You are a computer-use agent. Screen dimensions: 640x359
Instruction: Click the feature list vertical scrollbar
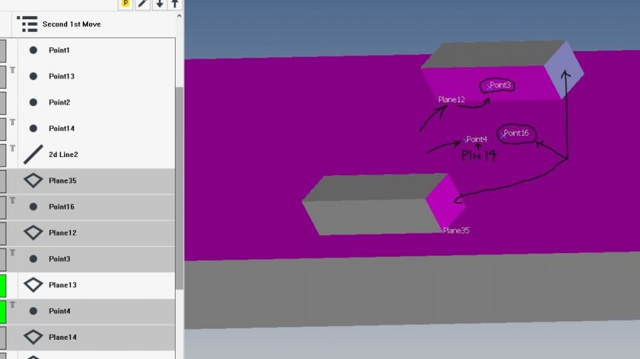coord(179,186)
